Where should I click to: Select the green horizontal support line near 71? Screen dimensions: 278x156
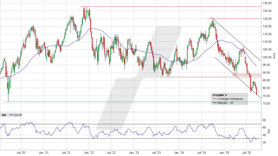click(x=116, y=102)
